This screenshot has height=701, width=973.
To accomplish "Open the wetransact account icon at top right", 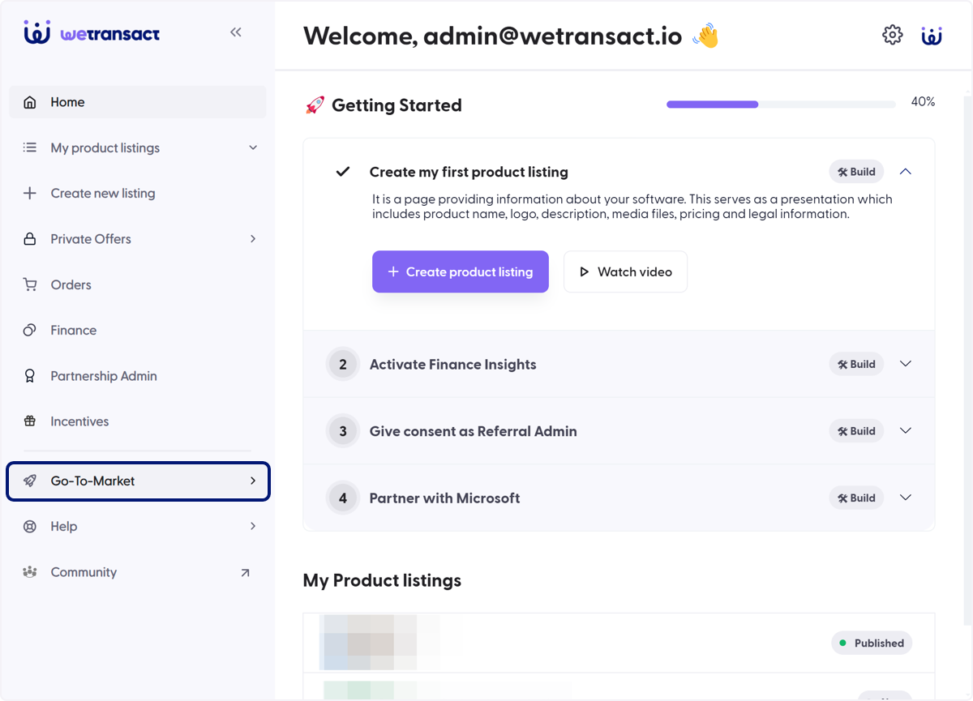I will [932, 35].
